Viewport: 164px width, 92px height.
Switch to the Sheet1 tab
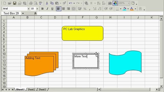(20, 89)
